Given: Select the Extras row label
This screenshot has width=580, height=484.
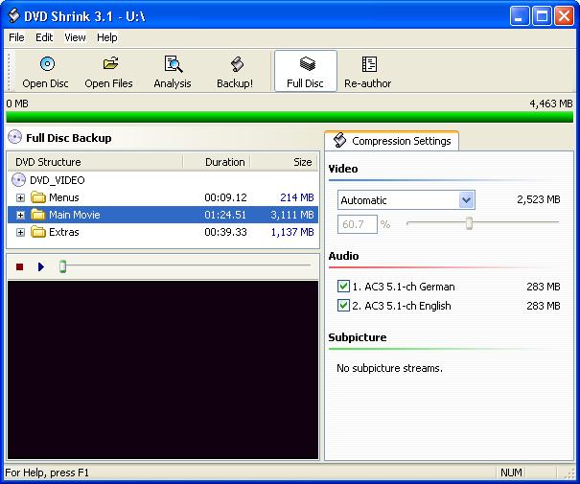Looking at the screenshot, I should click(64, 232).
